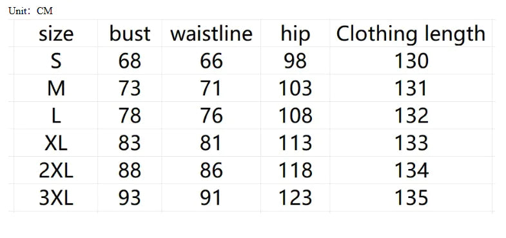506x238 pixels.
Task: Select the size S cell
Action: click(x=56, y=61)
